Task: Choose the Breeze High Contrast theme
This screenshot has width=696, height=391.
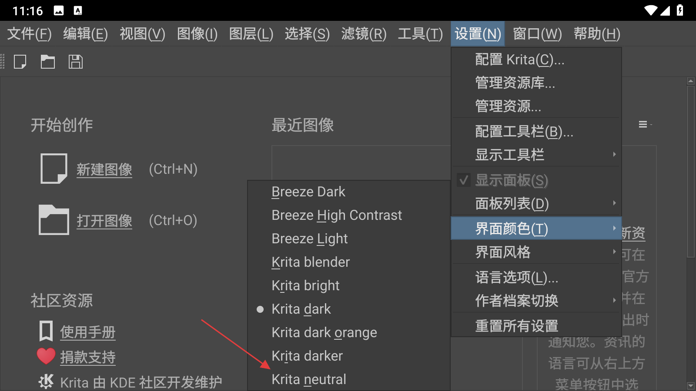Action: pos(337,215)
